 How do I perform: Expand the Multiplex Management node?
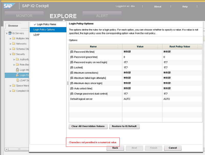10,38
